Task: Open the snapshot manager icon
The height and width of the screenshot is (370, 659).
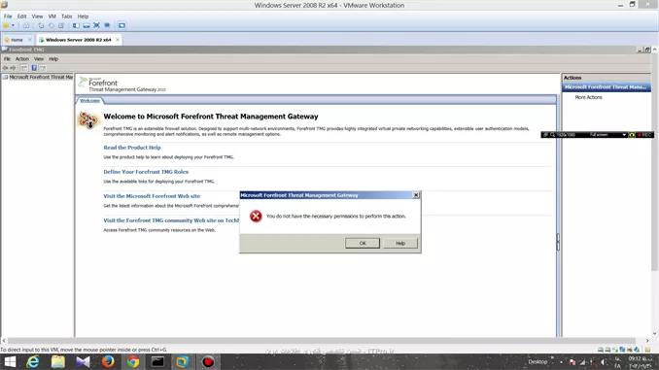Action: pyautogui.click(x=61, y=25)
